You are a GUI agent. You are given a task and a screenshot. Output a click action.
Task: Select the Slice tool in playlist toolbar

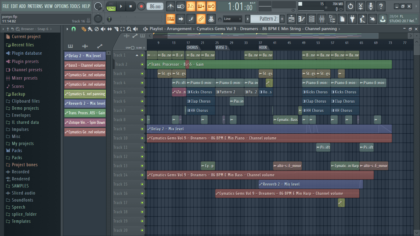116,29
